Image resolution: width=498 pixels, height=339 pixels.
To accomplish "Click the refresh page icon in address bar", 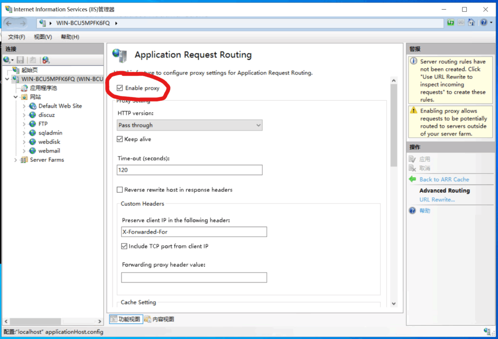I will click(450, 22).
